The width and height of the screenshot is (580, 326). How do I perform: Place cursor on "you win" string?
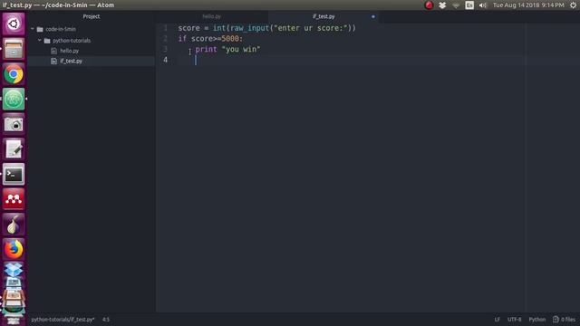coord(241,49)
